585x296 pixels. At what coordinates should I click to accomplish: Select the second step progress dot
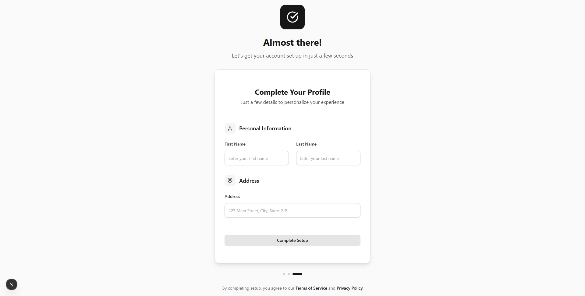289,274
